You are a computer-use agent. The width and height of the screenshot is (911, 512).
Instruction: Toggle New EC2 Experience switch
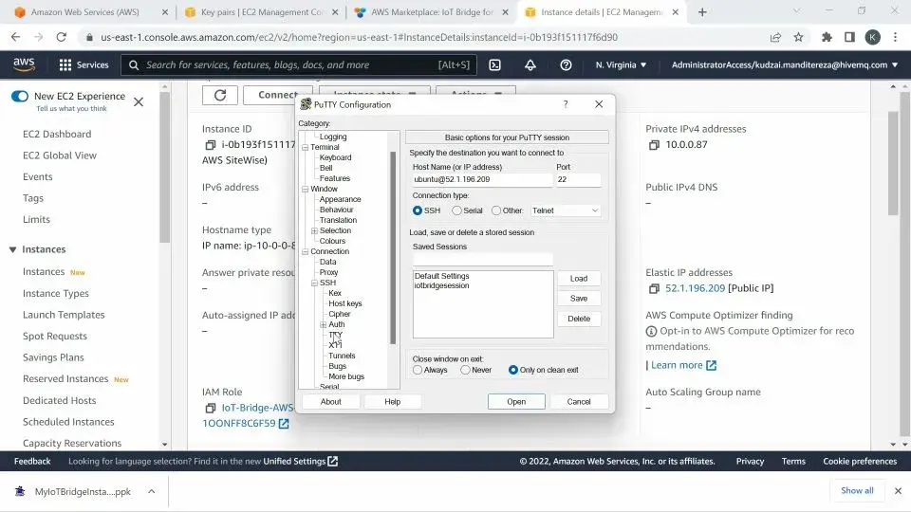coord(20,97)
